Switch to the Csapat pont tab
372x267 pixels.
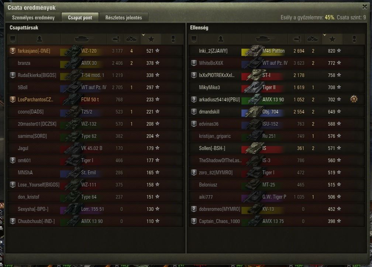click(80, 17)
